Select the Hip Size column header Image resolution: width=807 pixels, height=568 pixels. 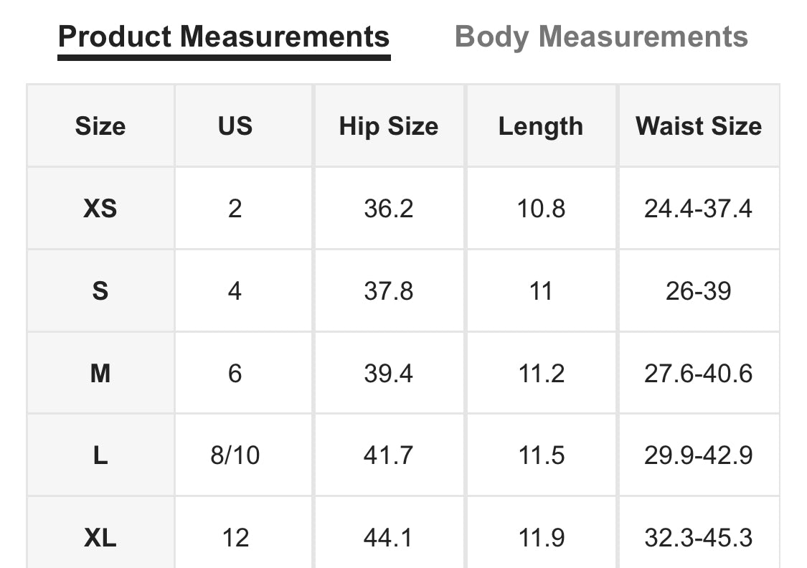click(389, 126)
